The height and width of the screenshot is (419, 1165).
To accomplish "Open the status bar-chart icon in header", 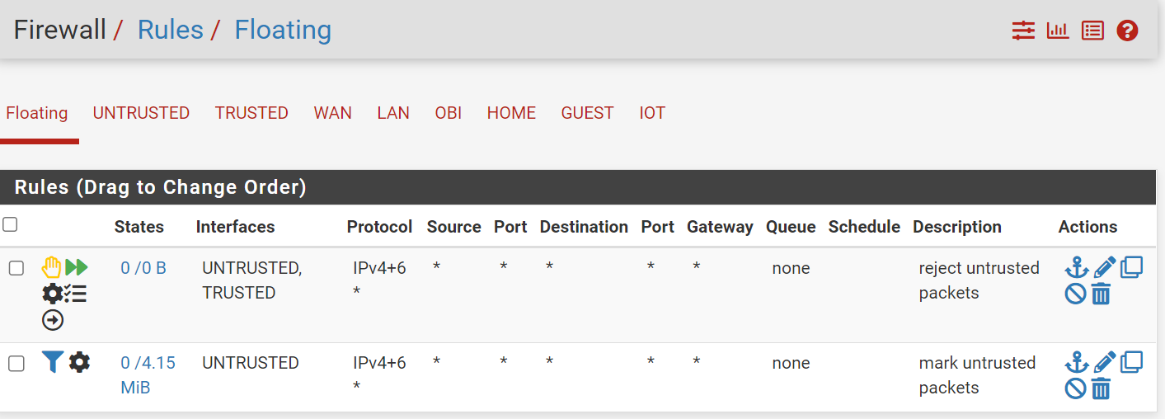I will pyautogui.click(x=1058, y=31).
